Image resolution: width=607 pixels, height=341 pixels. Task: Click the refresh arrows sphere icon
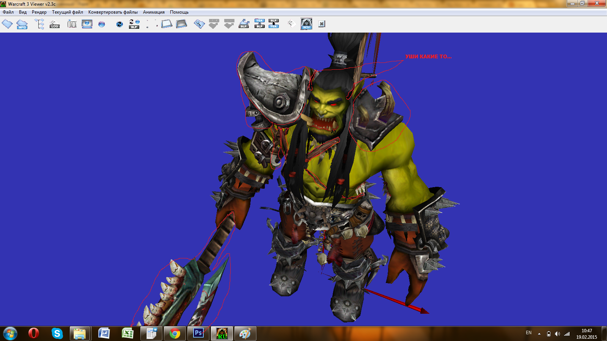coord(120,24)
